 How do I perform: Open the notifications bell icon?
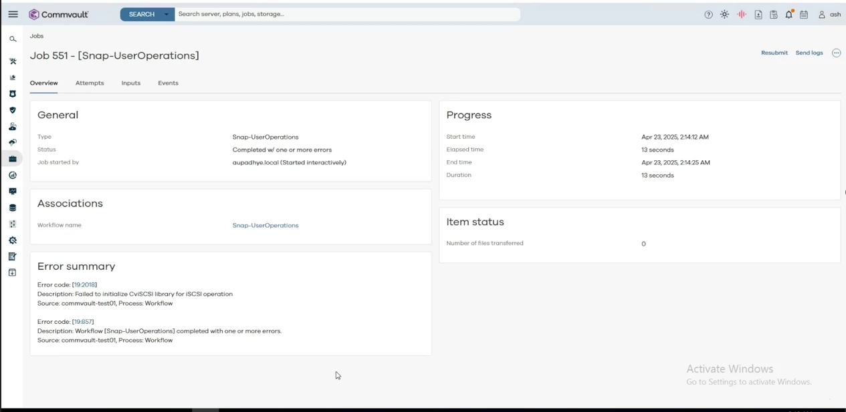click(789, 14)
